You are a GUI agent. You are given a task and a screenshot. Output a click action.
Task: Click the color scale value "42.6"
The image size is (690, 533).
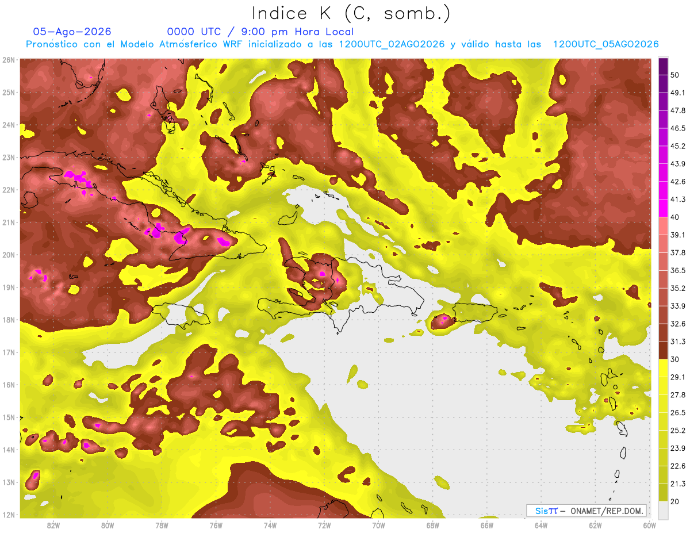tap(678, 182)
